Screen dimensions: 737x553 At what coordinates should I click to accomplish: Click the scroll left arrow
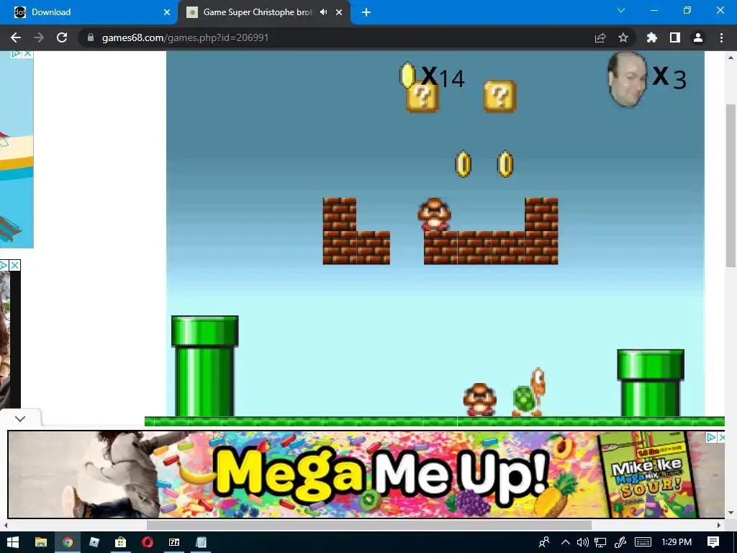coord(6,525)
